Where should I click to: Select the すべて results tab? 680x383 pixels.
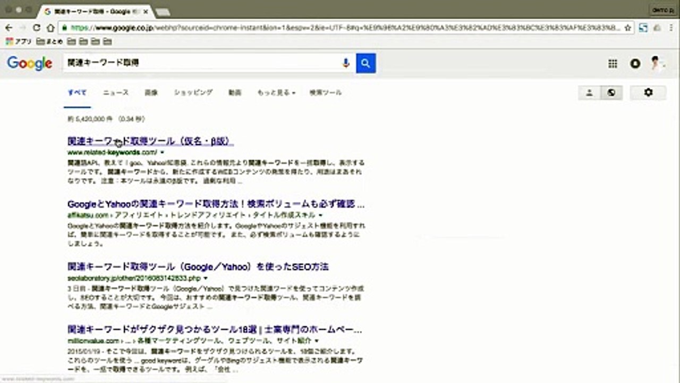[x=77, y=93]
